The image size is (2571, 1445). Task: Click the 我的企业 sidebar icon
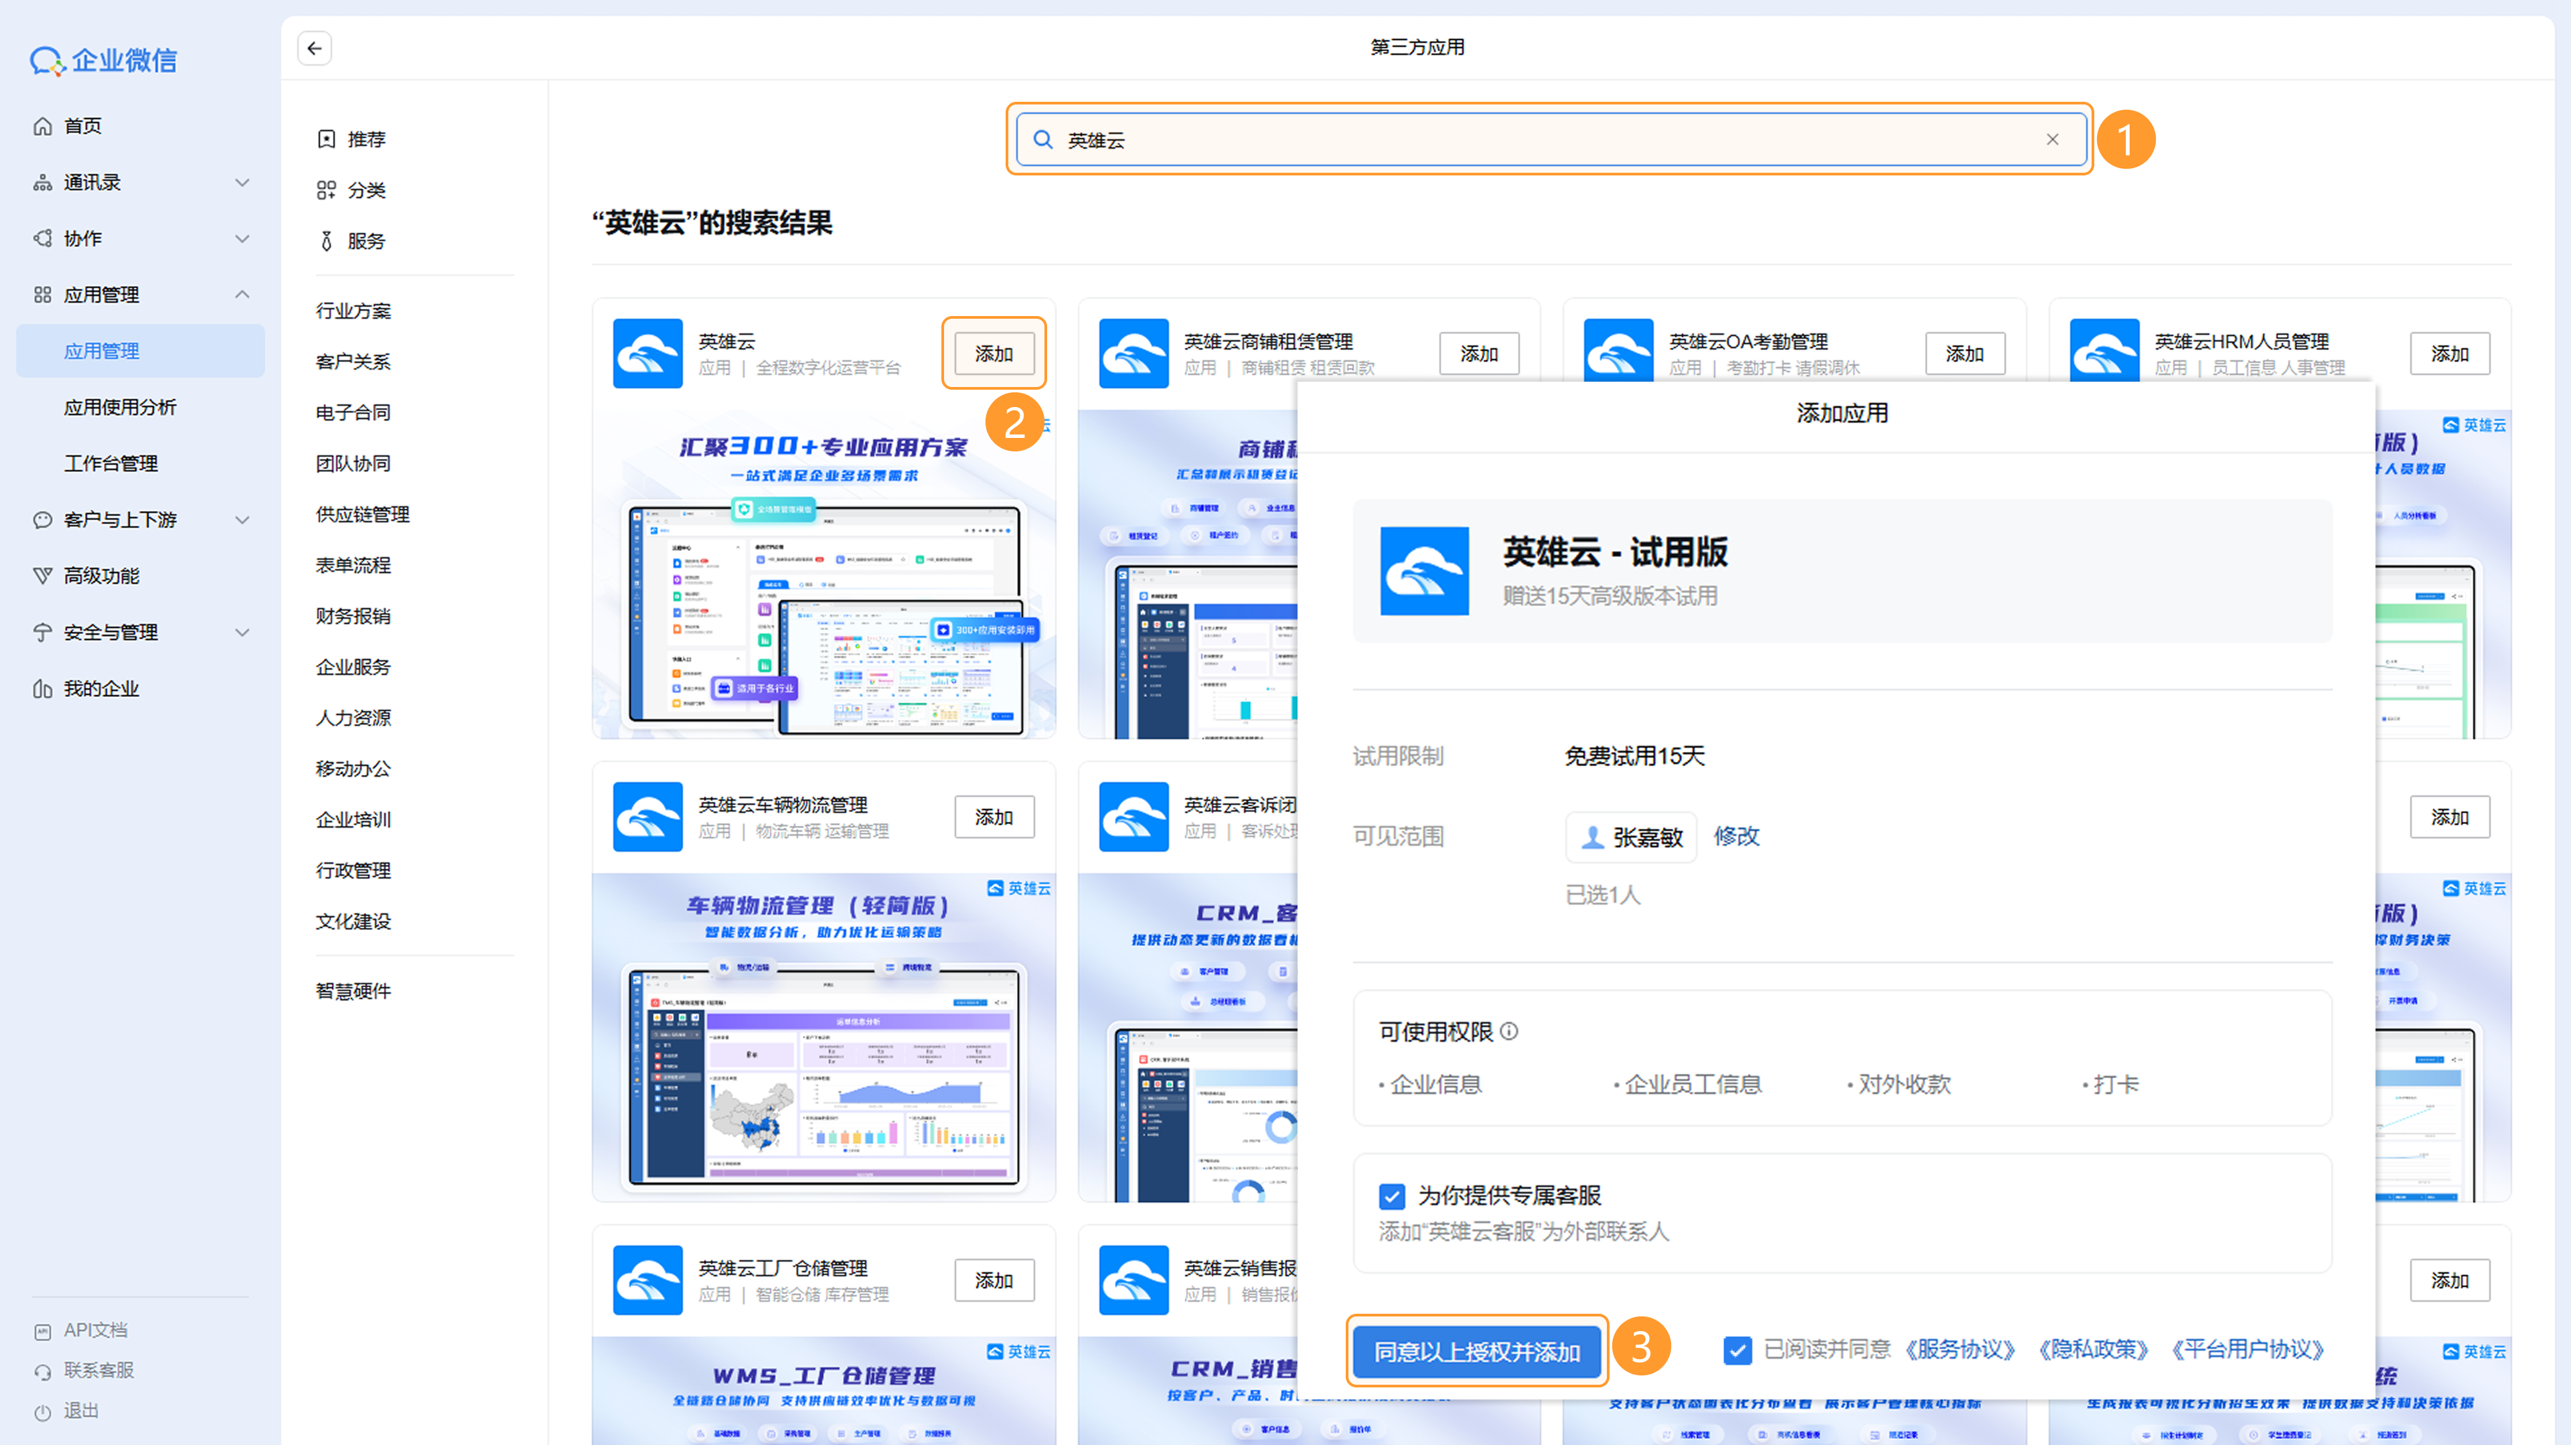42,688
